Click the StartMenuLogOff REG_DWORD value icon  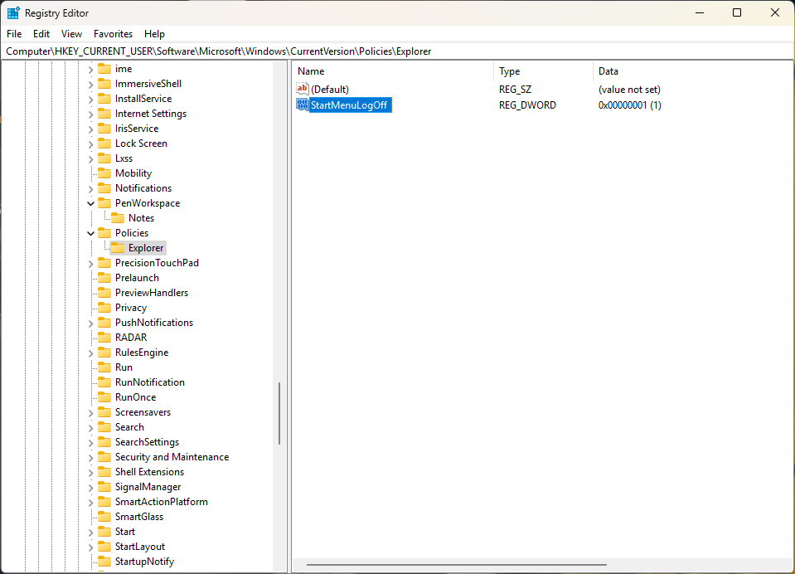click(303, 105)
